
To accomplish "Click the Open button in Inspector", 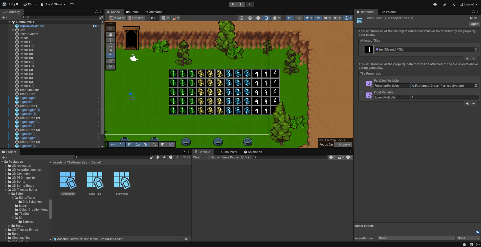I will (474, 24).
